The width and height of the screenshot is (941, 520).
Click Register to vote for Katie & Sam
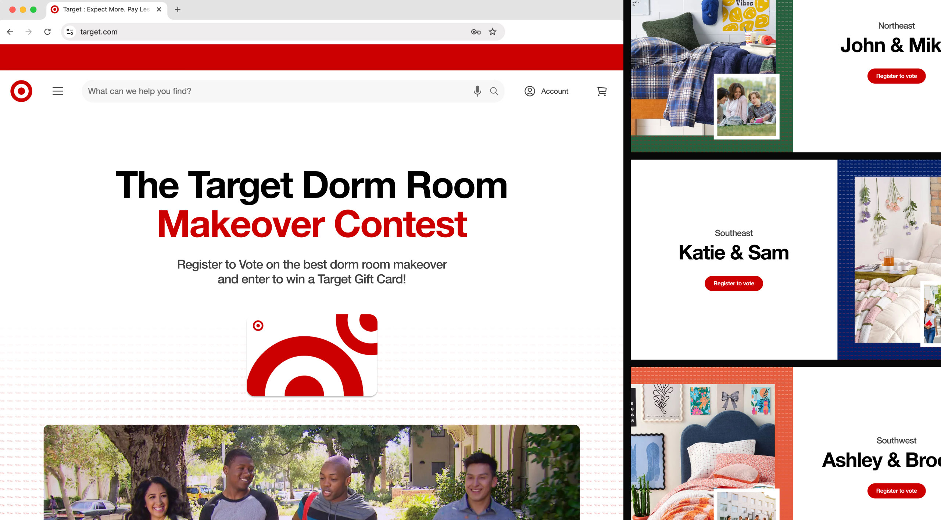click(x=734, y=284)
